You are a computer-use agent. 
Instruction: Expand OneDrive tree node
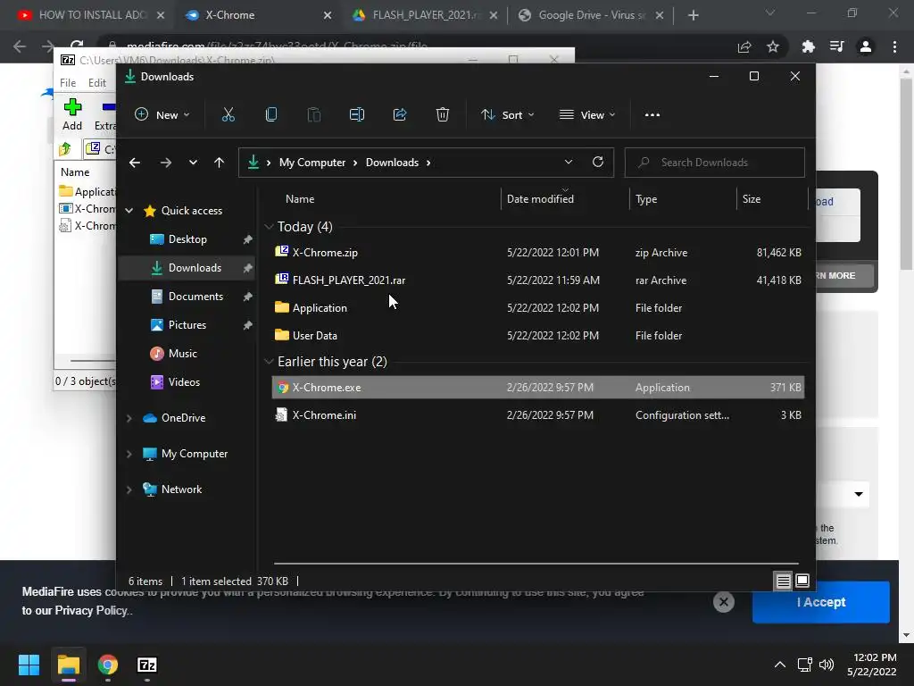[x=129, y=418]
